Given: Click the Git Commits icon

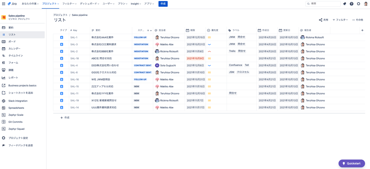Looking at the screenshot, I should click(4, 122).
